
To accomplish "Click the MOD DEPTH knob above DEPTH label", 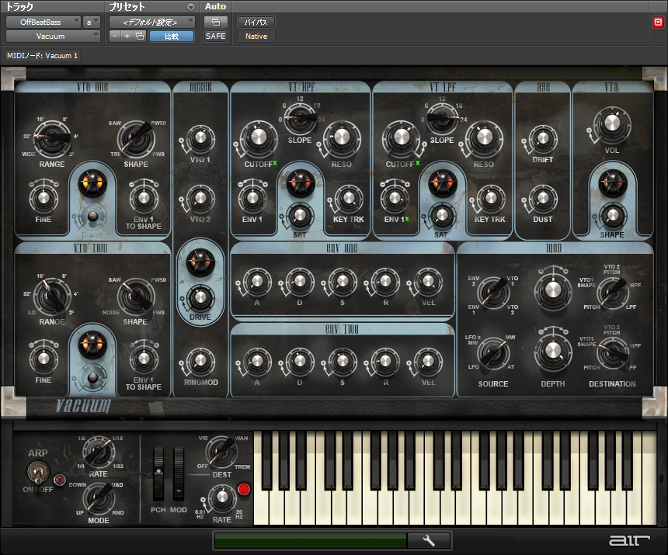I will tap(552, 351).
